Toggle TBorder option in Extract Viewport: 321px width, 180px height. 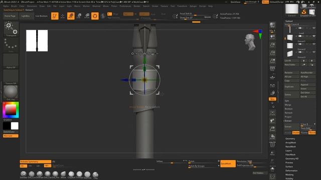point(312,132)
